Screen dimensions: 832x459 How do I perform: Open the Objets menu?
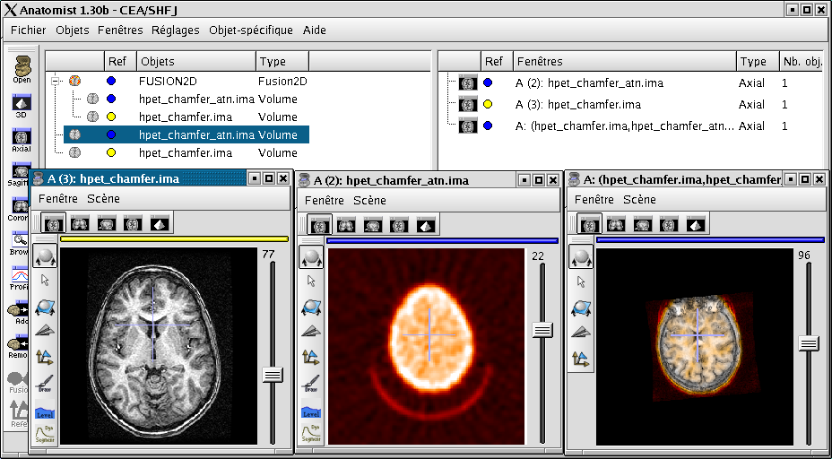click(x=73, y=30)
